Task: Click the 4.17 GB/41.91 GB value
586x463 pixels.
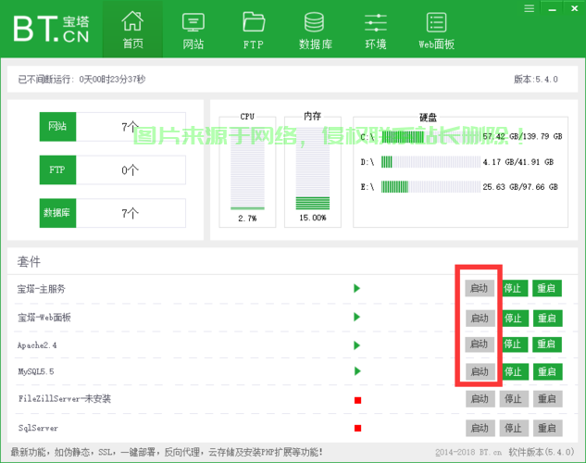Action: (518, 162)
